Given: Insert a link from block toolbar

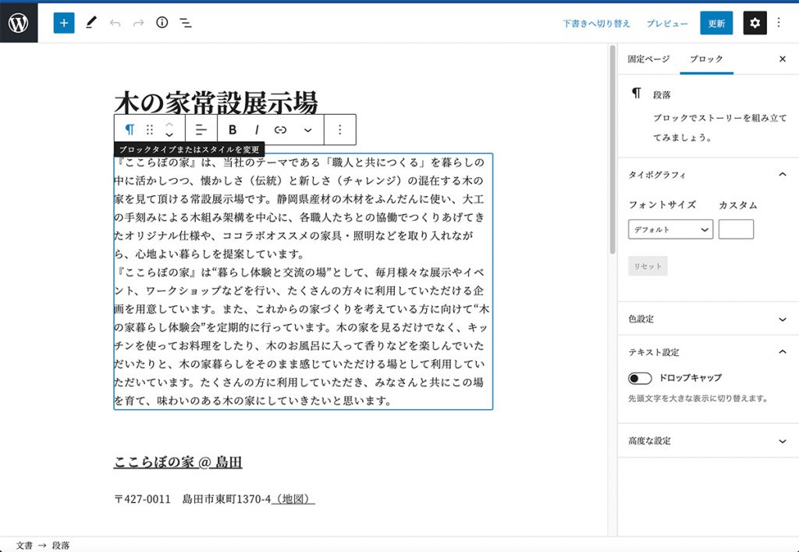Looking at the screenshot, I should tap(281, 130).
